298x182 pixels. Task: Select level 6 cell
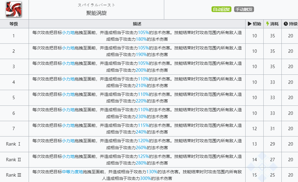[14, 113]
